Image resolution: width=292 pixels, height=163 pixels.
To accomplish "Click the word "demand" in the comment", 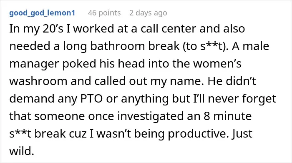I will [32, 99].
